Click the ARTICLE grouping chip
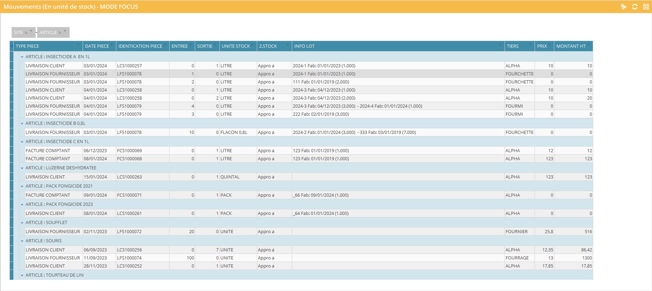 point(48,32)
